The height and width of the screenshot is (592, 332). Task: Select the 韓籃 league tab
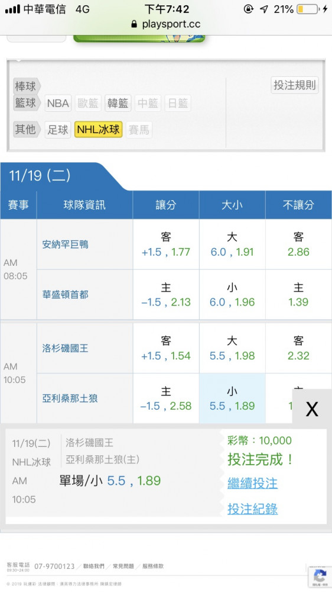pyautogui.click(x=118, y=103)
